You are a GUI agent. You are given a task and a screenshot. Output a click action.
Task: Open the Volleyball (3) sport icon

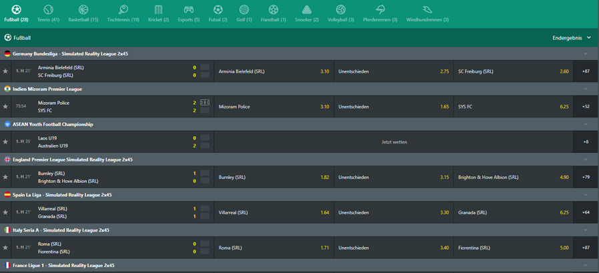click(x=341, y=9)
